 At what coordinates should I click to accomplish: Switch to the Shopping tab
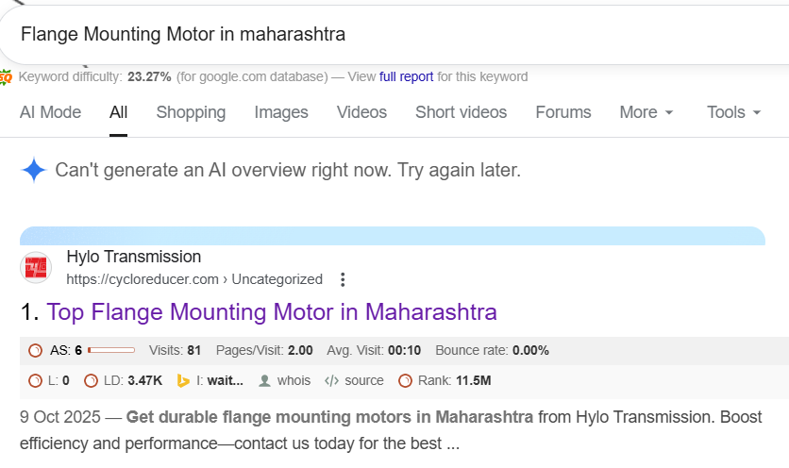[191, 112]
